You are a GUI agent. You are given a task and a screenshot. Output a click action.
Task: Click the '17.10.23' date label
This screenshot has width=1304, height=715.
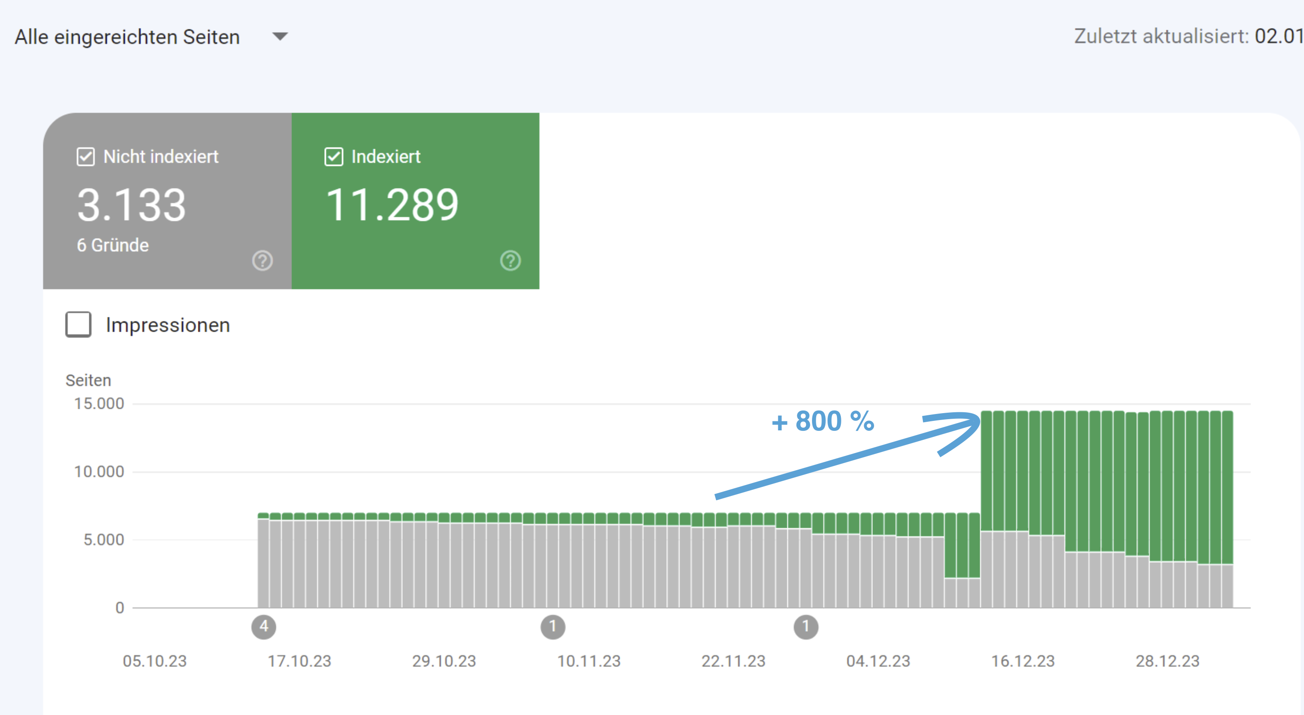click(x=299, y=661)
